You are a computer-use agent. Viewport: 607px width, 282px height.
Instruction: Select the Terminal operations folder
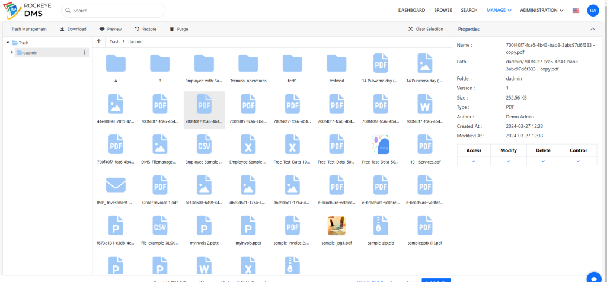(248, 69)
